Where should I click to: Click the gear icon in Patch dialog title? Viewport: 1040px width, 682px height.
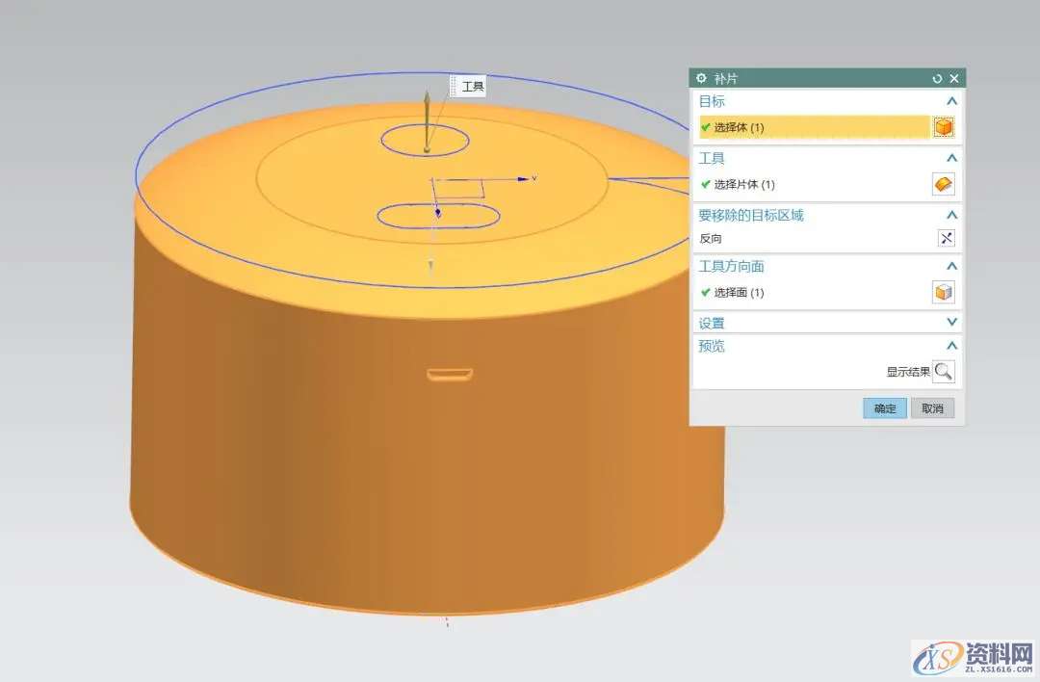click(x=701, y=78)
